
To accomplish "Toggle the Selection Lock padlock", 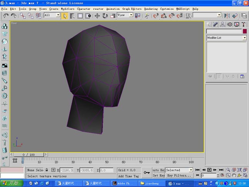I will point(47,170).
